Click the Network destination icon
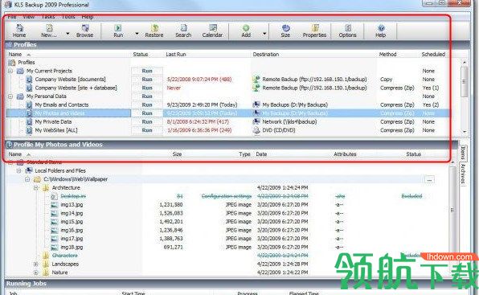479x295 pixels. 256,122
